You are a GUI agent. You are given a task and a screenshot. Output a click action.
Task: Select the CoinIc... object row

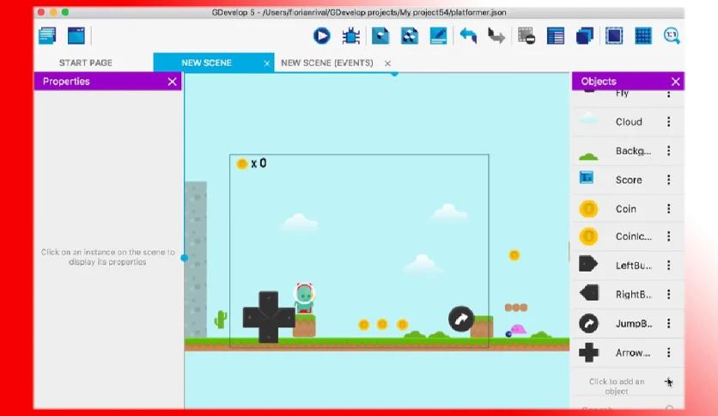click(628, 236)
